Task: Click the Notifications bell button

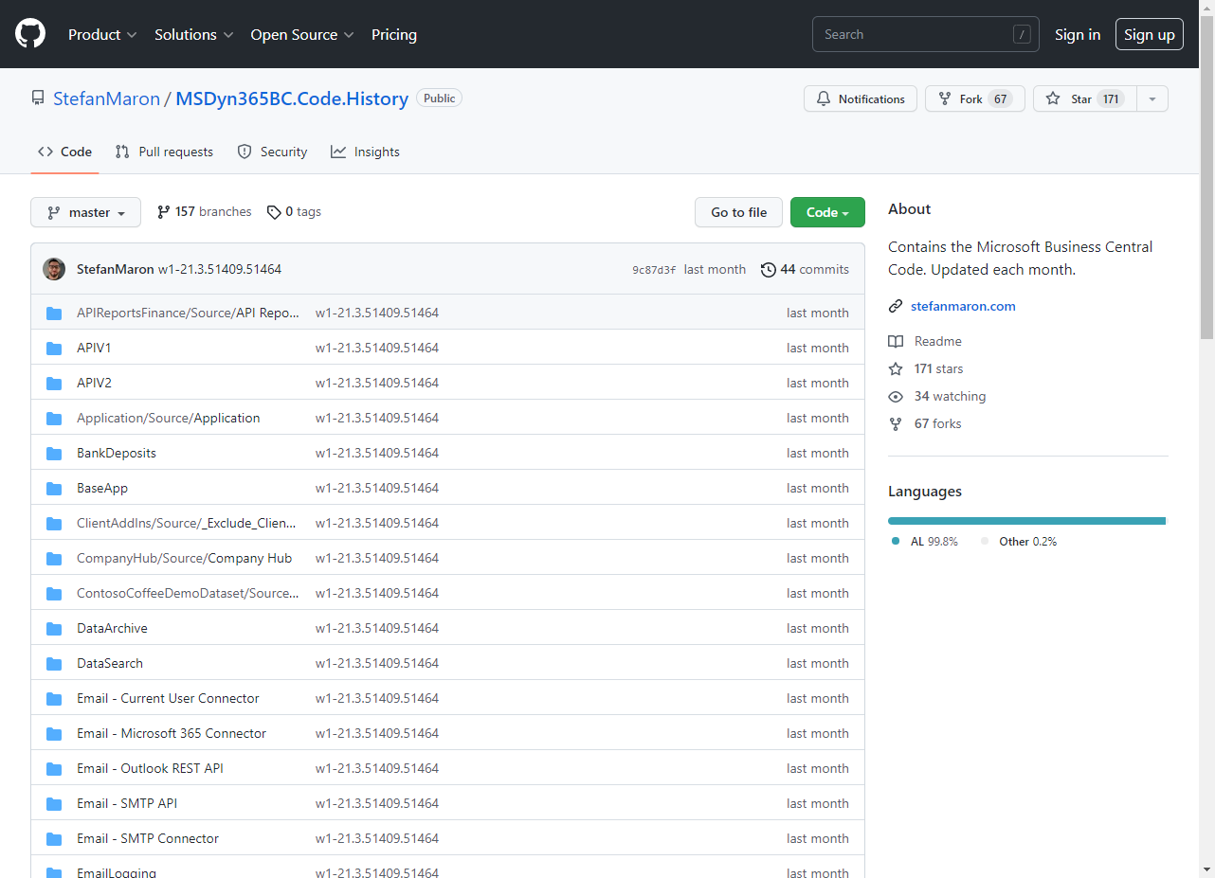Action: (860, 99)
